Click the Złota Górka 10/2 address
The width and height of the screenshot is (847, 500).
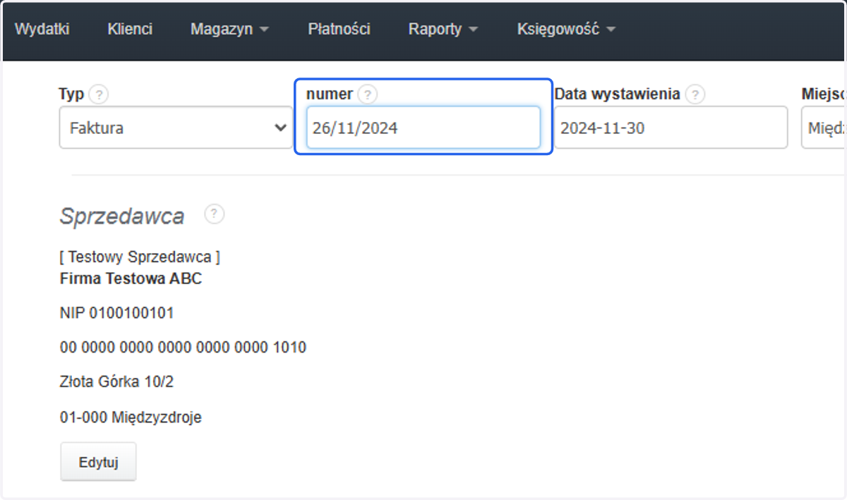pyautogui.click(x=116, y=382)
